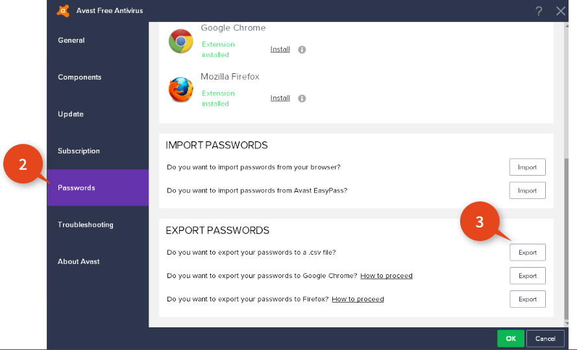577x350 pixels.
Task: Click the scrollbar down arrow
Action: tap(567, 323)
